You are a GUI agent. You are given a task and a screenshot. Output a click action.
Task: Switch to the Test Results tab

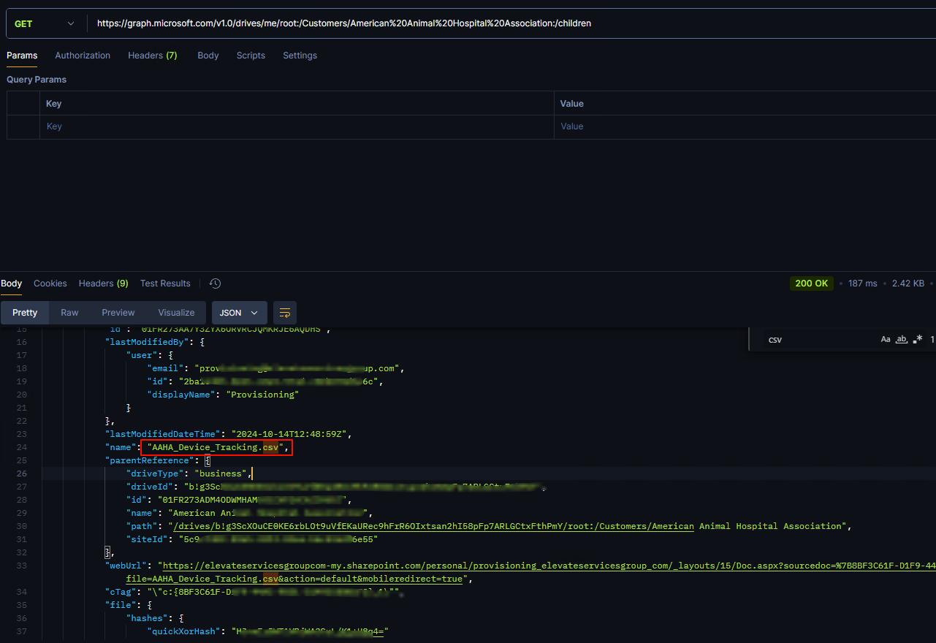click(x=165, y=284)
